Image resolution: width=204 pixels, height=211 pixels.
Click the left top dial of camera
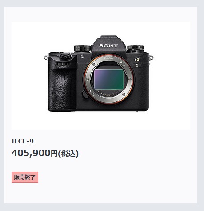[x=82, y=49]
